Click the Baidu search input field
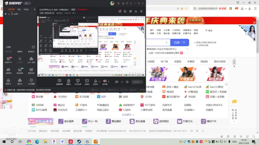The image size is (259, 145). [x=158, y=43]
